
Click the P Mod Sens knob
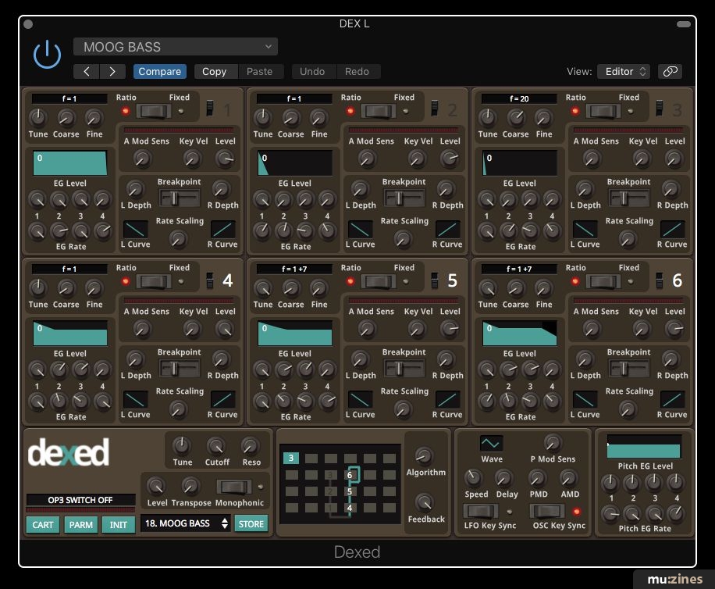click(x=553, y=443)
